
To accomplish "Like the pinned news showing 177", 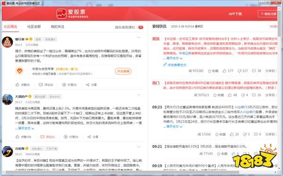I will (x=228, y=71).
